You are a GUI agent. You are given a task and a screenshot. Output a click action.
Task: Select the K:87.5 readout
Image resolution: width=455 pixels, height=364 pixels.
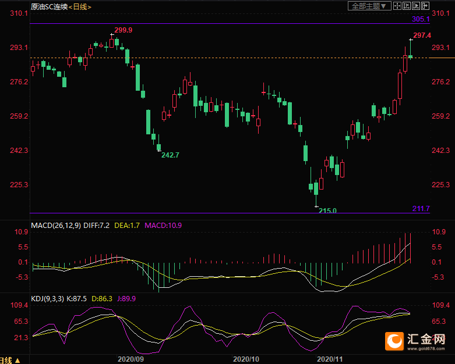tap(77, 298)
